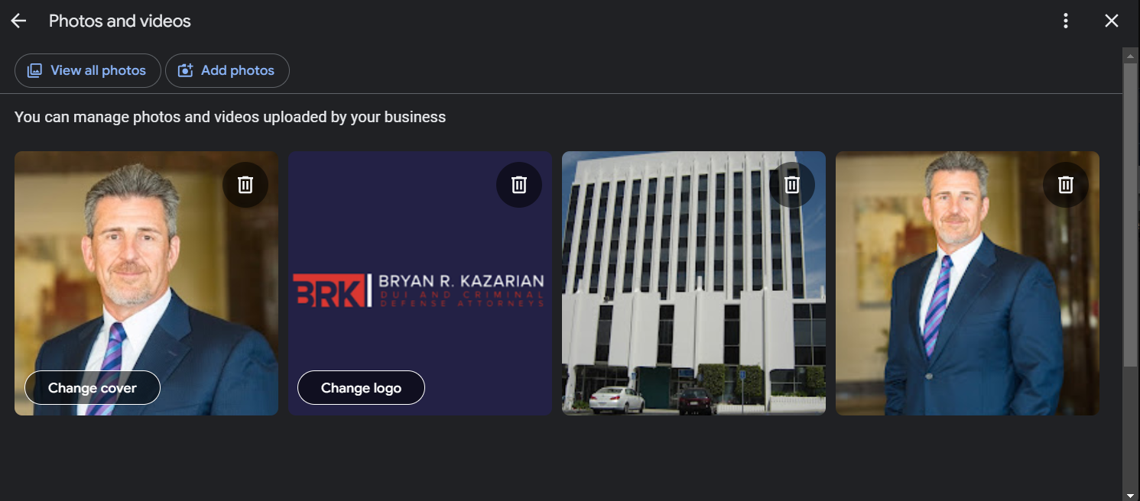Open the standing suit portrait thumbnail
Image resolution: width=1140 pixels, height=501 pixels.
[x=967, y=283]
